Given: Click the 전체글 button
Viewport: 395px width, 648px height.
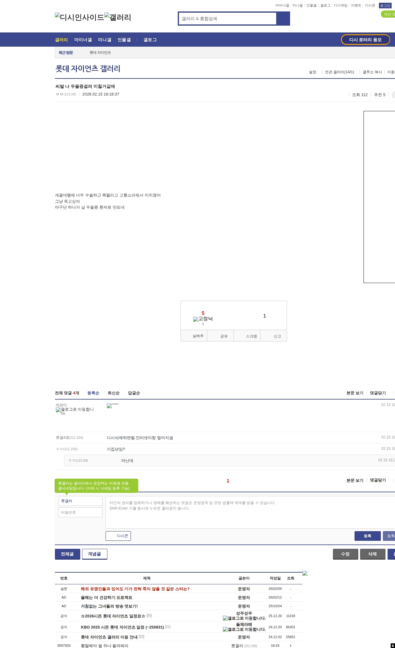Looking at the screenshot, I should (68, 554).
